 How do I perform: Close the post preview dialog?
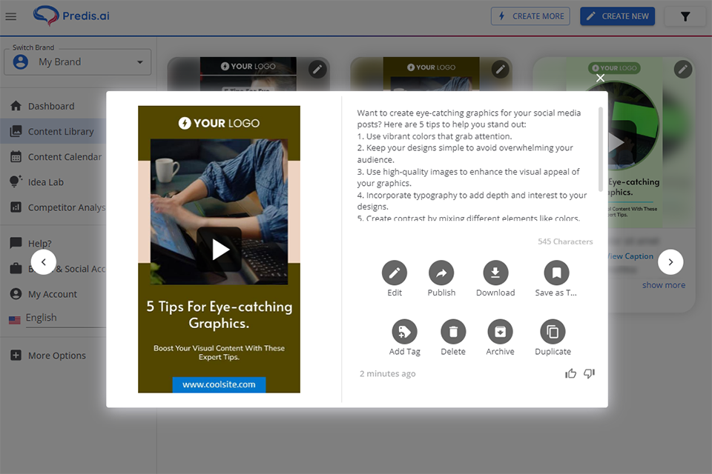600,78
